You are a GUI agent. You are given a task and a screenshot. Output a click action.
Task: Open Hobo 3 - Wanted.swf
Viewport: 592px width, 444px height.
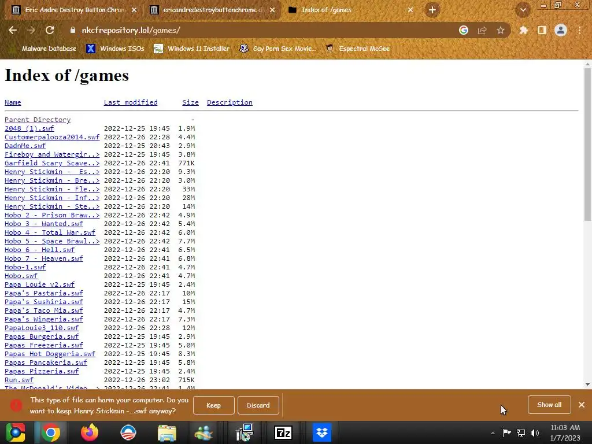coord(44,224)
